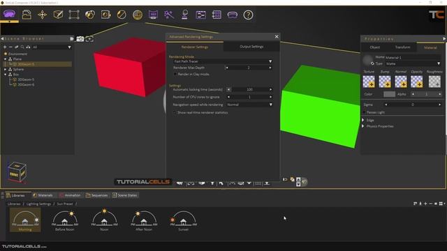Add a Texture map slot
Screen dimensions: 447x251
(369, 82)
